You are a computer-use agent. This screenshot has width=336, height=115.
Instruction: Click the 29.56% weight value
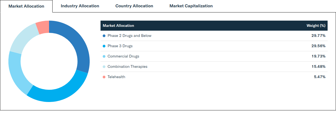(x=318, y=46)
